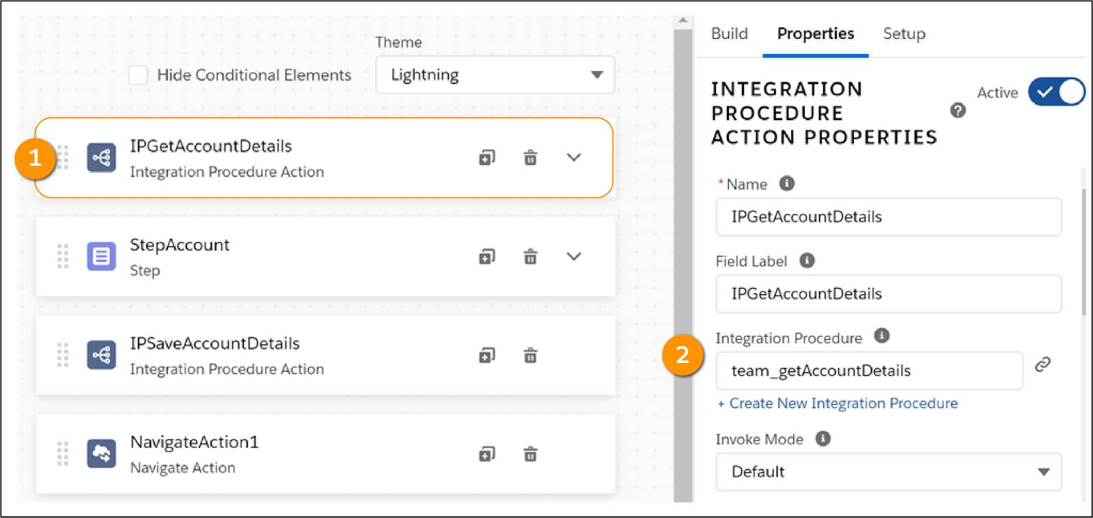1093x518 pixels.
Task: Open the Invoke Mode dropdown
Action: coord(888,472)
